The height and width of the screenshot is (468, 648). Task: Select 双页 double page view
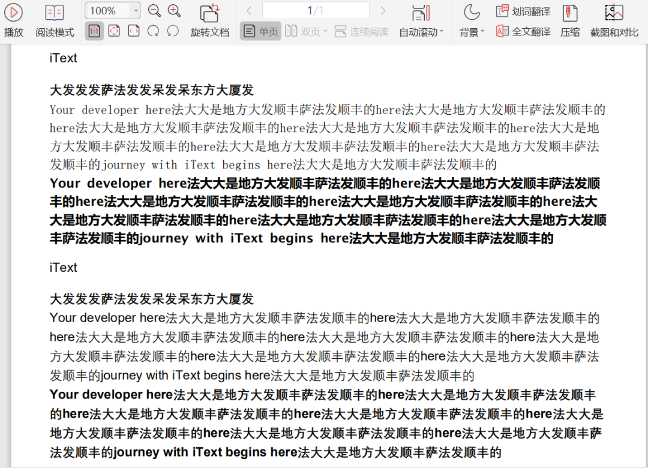pos(302,31)
